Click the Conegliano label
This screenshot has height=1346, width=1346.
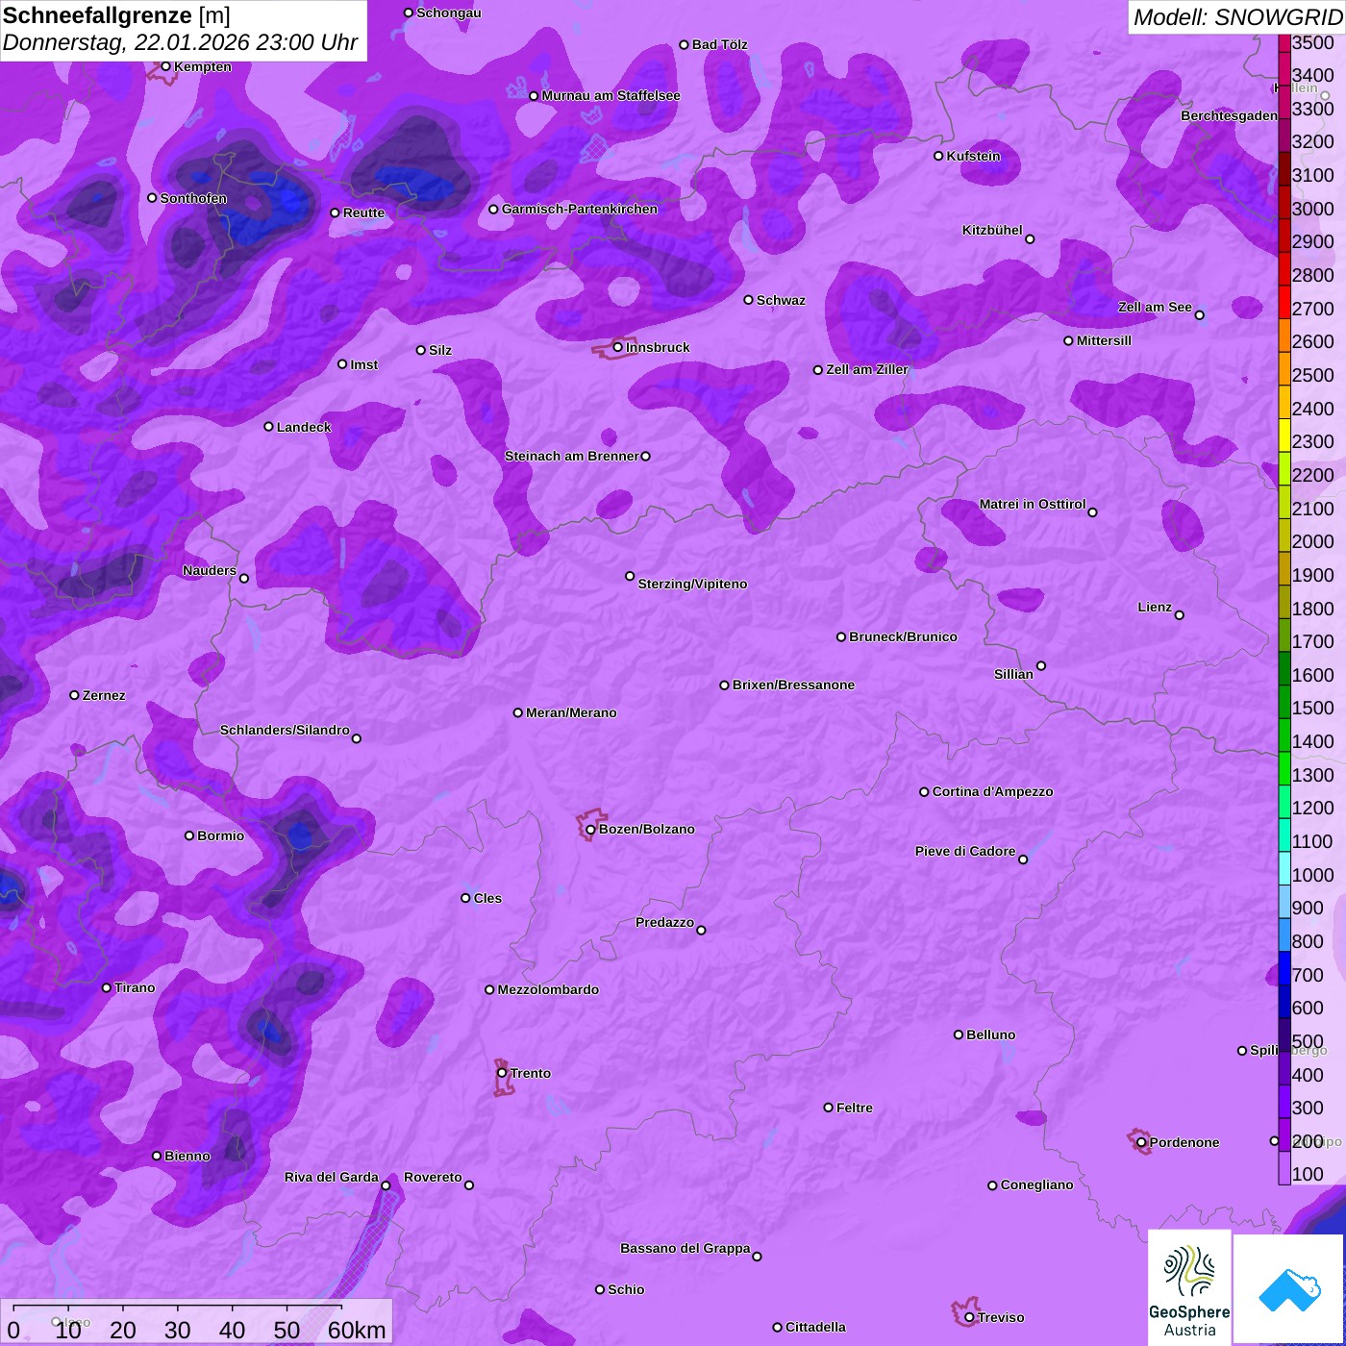coord(1036,1184)
